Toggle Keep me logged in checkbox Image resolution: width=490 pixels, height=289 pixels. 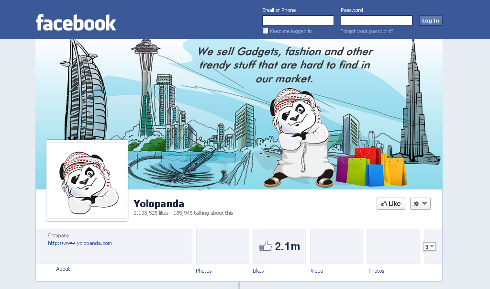pyautogui.click(x=265, y=31)
